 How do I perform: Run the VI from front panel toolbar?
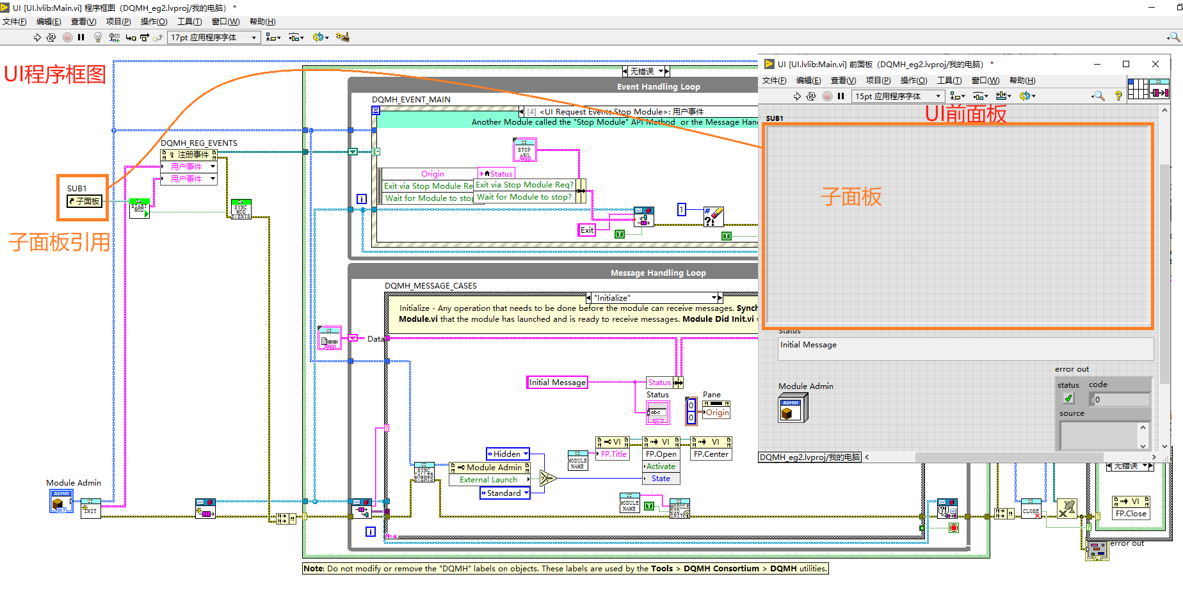(797, 96)
